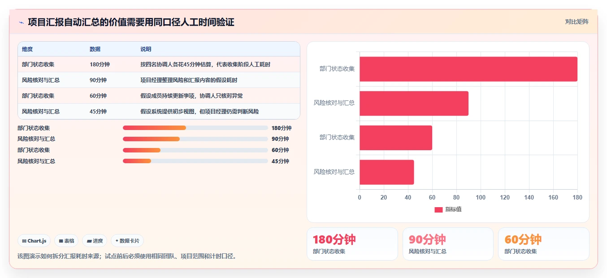Click the 90分钟 progress bar
This screenshot has width=607, height=278.
click(x=195, y=139)
